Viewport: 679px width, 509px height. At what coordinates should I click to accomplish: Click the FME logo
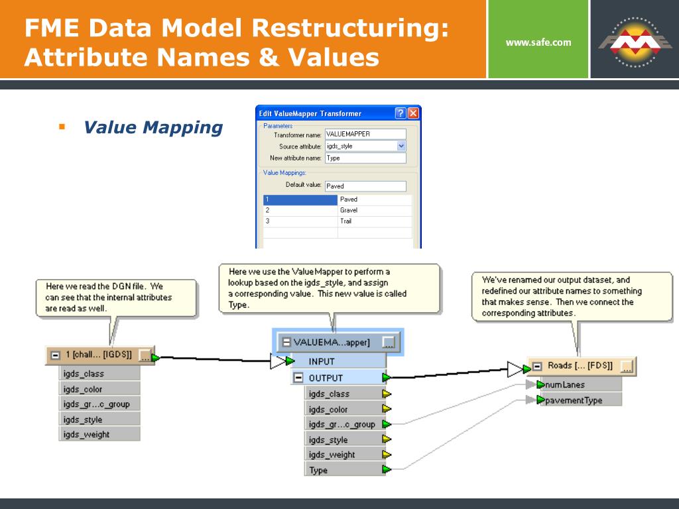pyautogui.click(x=635, y=42)
